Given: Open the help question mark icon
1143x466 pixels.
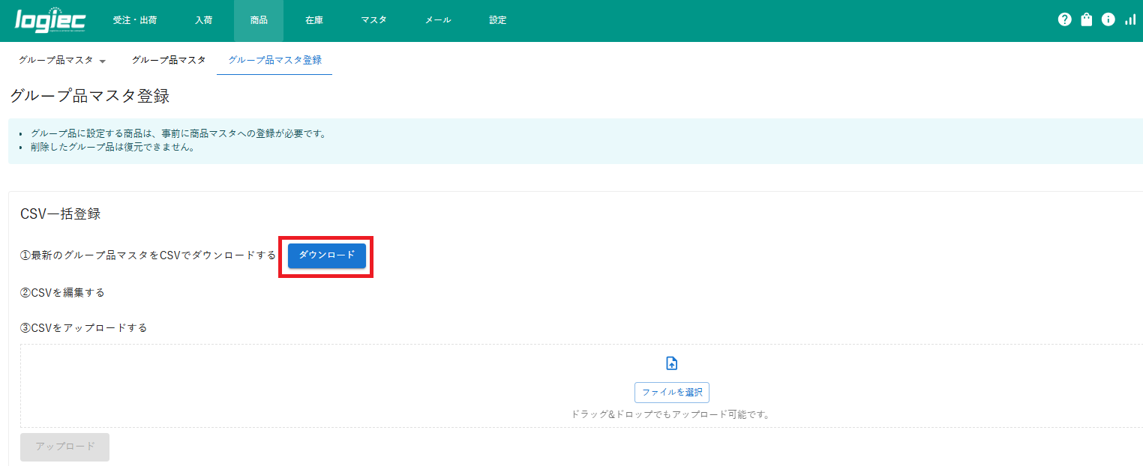Looking at the screenshot, I should [1064, 20].
